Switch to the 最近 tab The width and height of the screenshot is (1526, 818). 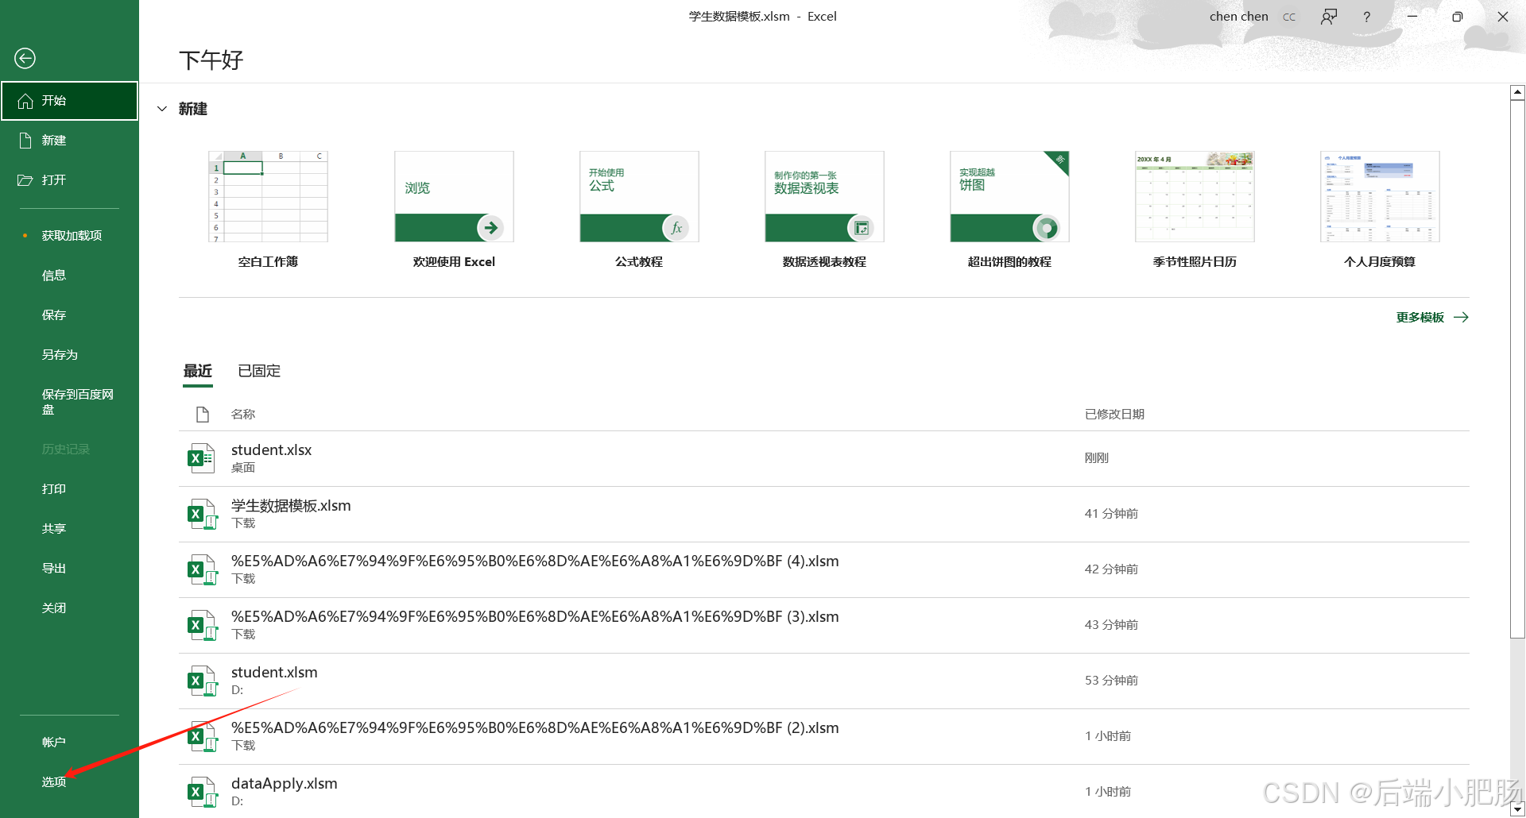pos(198,371)
